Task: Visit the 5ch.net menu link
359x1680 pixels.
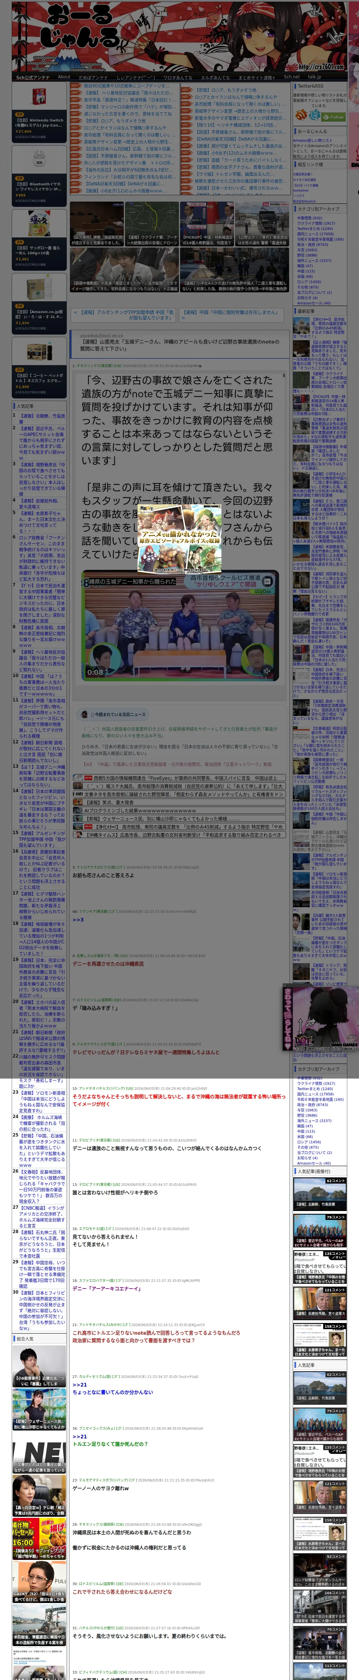Action: click(292, 77)
